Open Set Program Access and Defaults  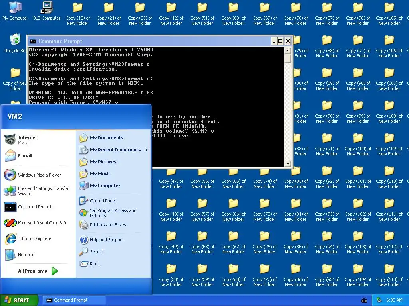113,213
